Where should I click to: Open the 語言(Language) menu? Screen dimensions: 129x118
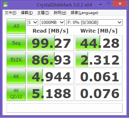(x=84, y=13)
